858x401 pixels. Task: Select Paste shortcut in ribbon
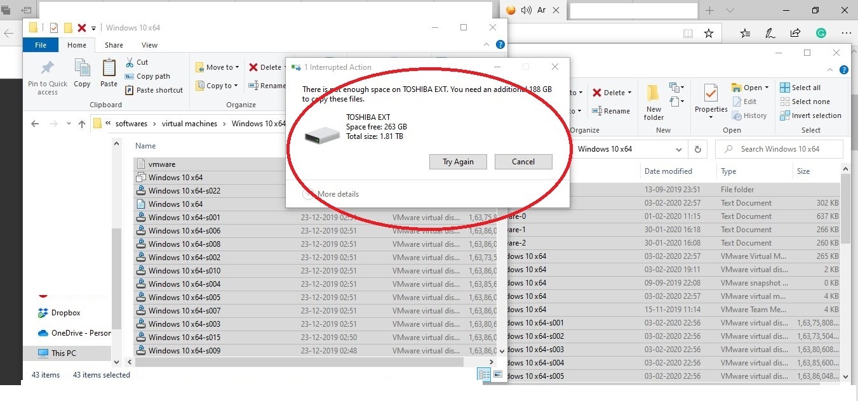(154, 90)
